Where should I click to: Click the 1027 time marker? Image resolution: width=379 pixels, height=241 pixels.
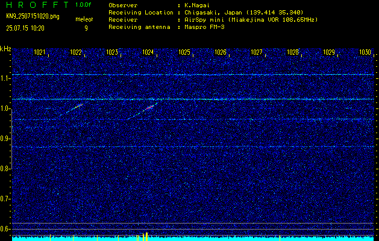tap(257, 52)
